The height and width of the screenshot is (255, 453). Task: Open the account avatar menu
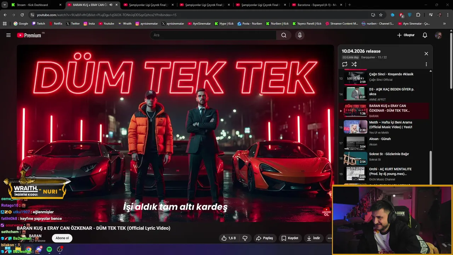pyautogui.click(x=438, y=35)
